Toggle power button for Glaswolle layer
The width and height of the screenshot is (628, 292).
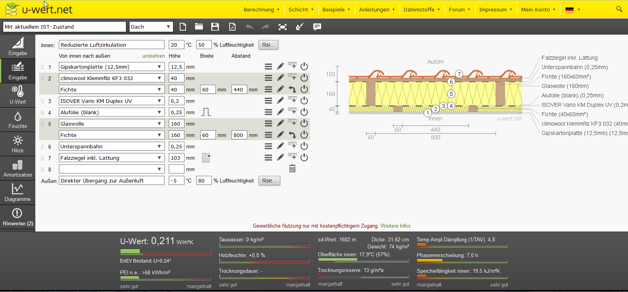(304, 124)
